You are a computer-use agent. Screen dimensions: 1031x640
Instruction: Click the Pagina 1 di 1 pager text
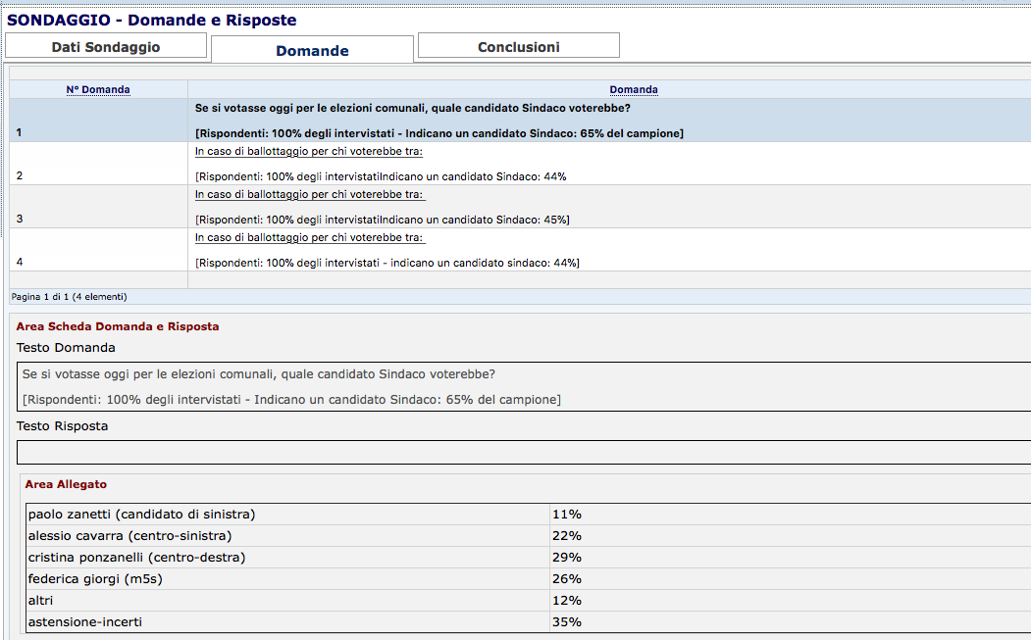(x=69, y=296)
